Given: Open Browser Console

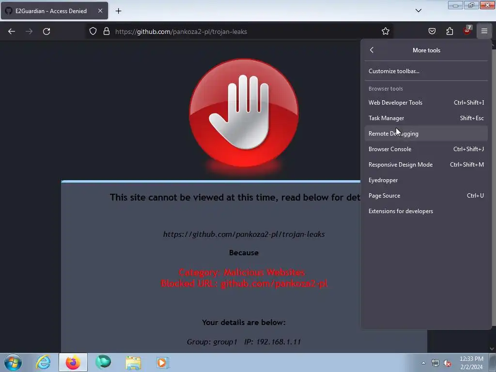Looking at the screenshot, I should (x=426, y=149).
